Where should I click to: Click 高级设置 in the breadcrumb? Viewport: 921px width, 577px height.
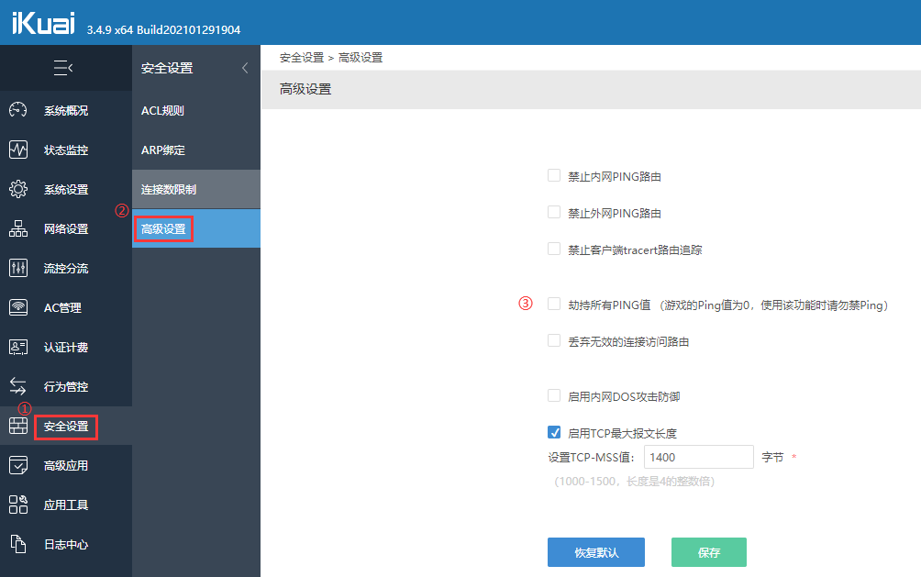(361, 58)
